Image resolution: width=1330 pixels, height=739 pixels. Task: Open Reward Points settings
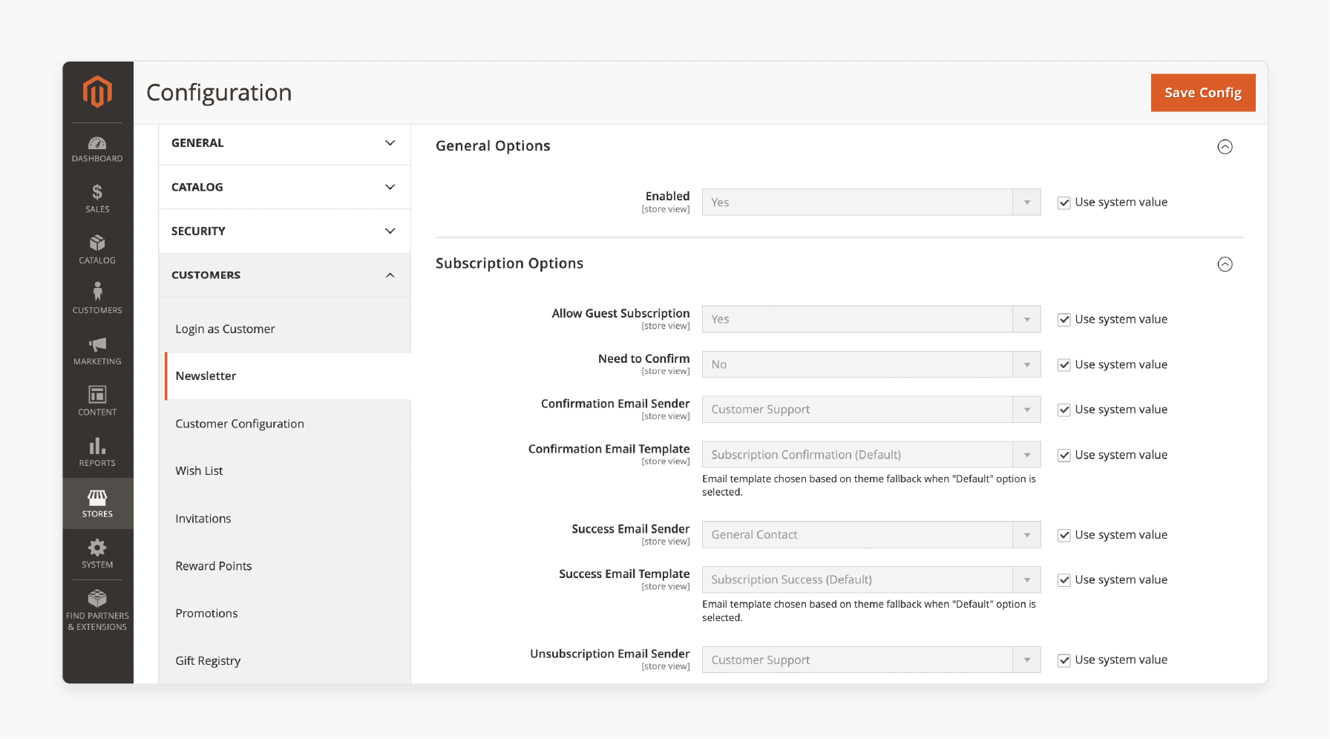[x=213, y=566]
